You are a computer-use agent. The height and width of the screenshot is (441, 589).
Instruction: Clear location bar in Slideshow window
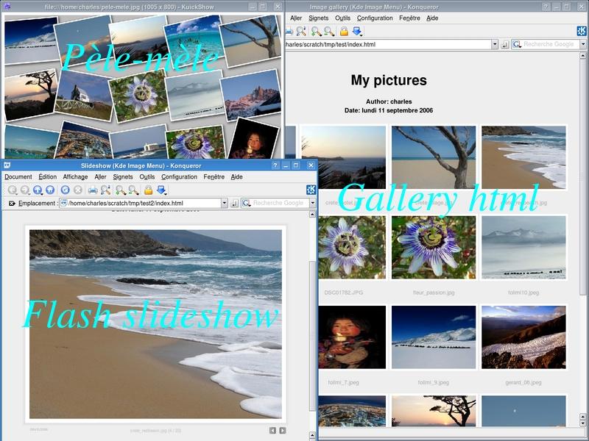(x=12, y=204)
